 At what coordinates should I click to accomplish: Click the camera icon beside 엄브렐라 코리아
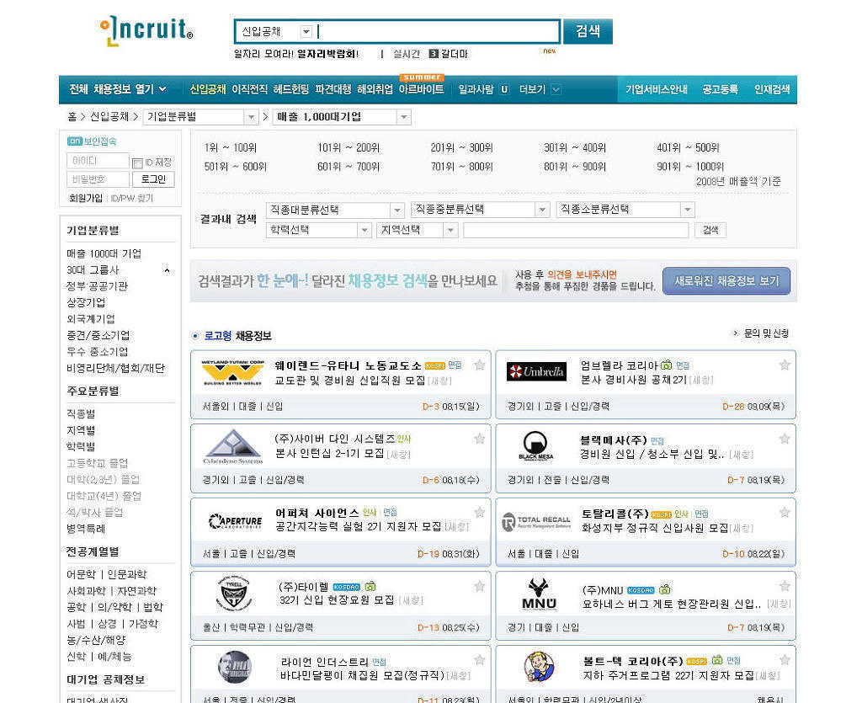pos(667,365)
